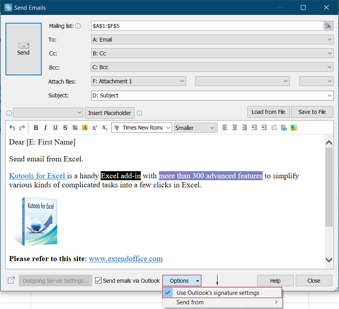The width and height of the screenshot is (339, 309).
Task: Click the Save to File button
Action: point(312,112)
